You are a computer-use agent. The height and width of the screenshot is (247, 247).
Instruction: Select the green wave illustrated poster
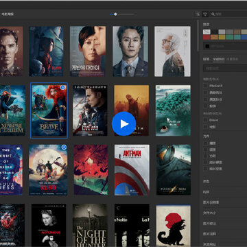pos(173,110)
